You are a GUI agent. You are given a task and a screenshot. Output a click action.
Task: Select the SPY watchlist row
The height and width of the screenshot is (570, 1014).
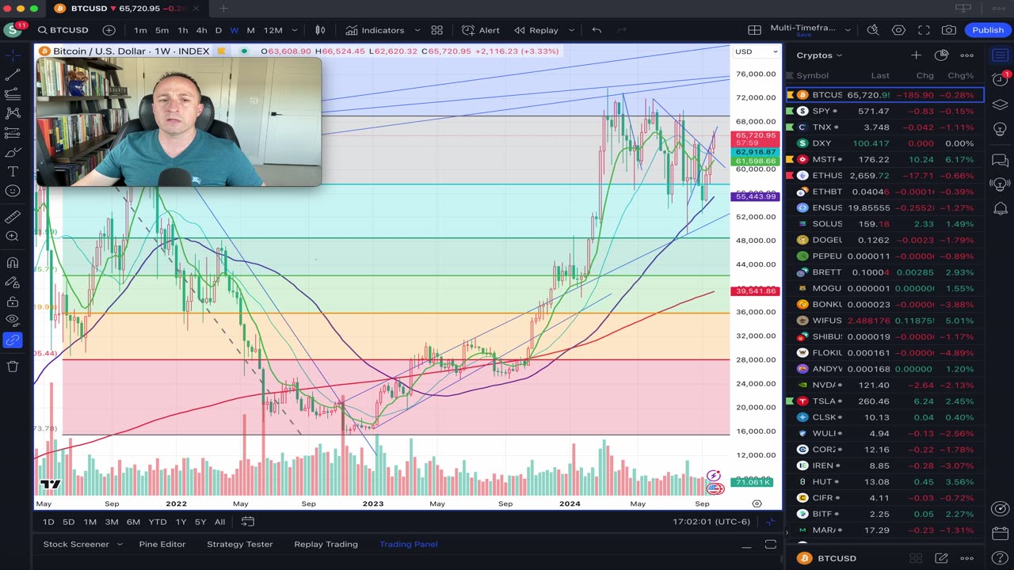point(885,112)
